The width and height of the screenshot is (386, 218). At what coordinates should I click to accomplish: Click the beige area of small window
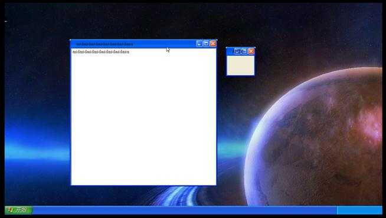coord(240,65)
